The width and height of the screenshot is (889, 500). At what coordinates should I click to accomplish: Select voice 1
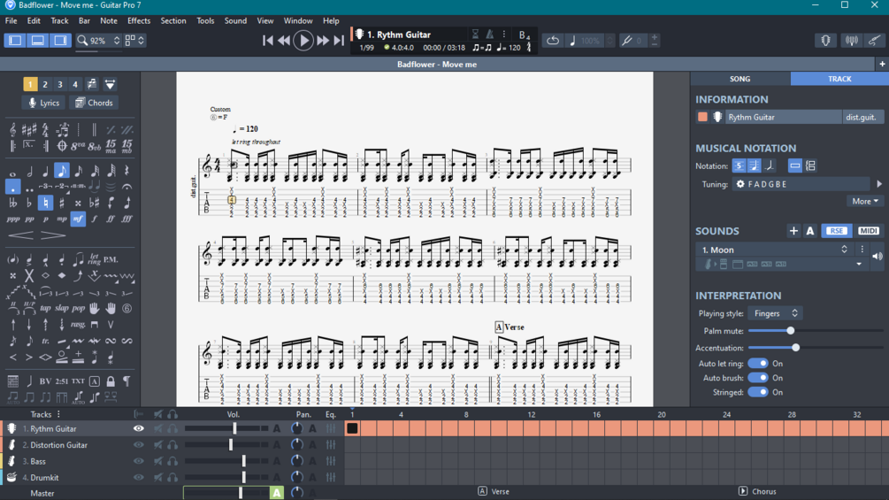point(30,84)
